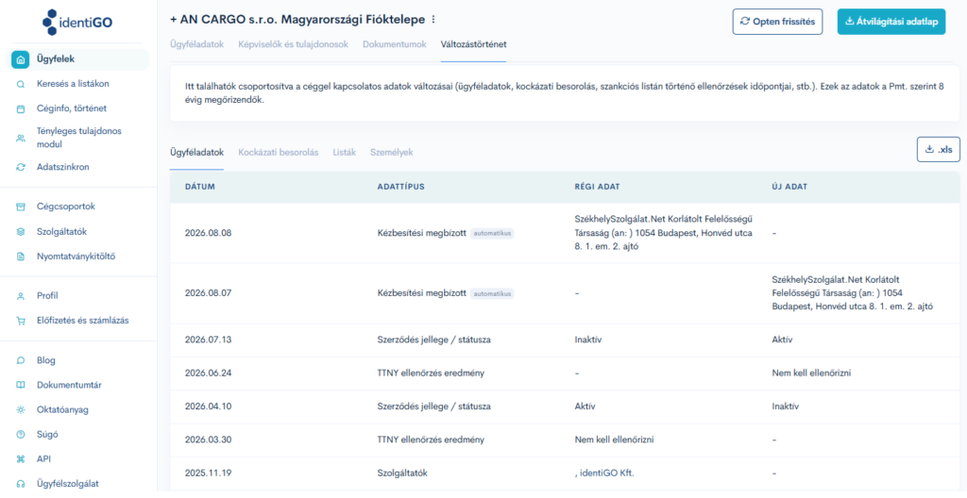Image resolution: width=967 pixels, height=498 pixels.
Task: Click the DÁTUM column header
Action: coord(200,187)
